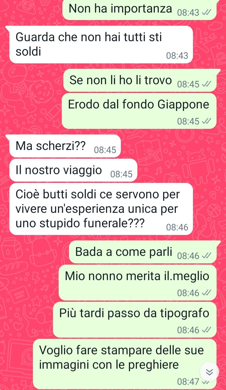Tap the read-receipt checkmarks on "Non ha importanza"
Viewport: 226px width, 390px height.
(207, 13)
